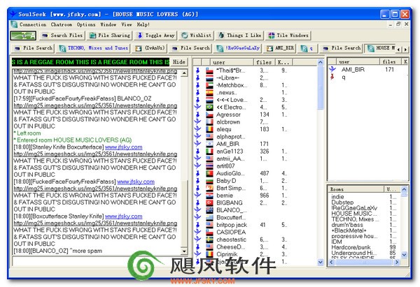Screen dimensions: 420x287
Task: Switch to TECHNO, Mixes and Tunes tab
Action: click(x=94, y=48)
